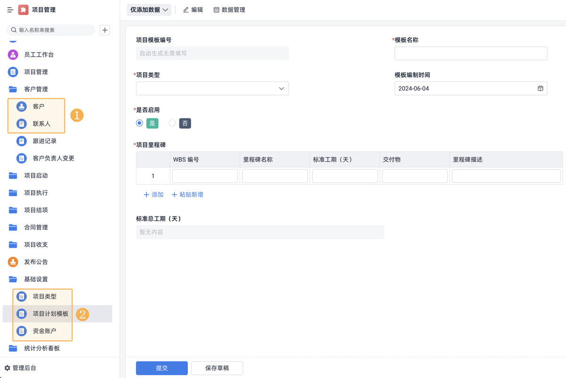Select the 否 radio button
The image size is (566, 378).
(x=172, y=123)
